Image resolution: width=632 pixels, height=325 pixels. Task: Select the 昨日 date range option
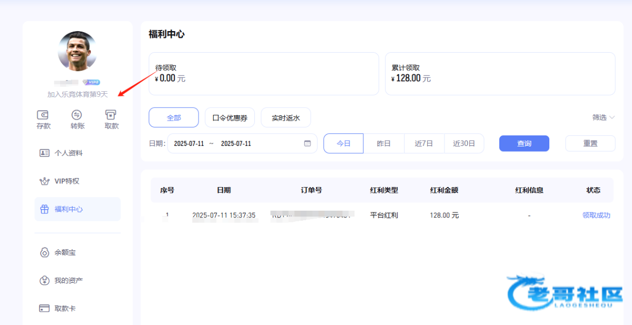(384, 143)
